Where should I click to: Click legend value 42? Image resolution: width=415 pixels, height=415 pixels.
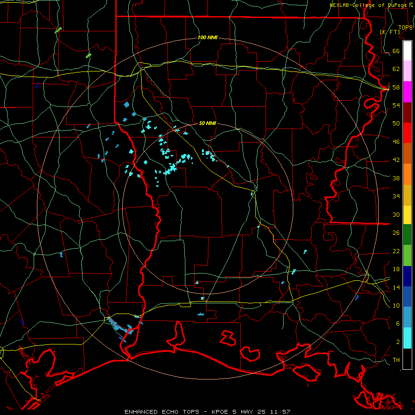click(396, 160)
